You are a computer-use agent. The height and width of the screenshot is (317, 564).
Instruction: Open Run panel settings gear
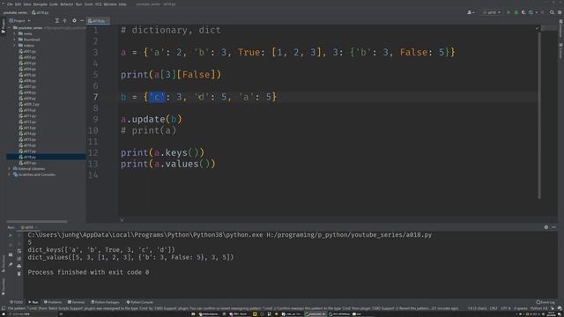(x=546, y=227)
